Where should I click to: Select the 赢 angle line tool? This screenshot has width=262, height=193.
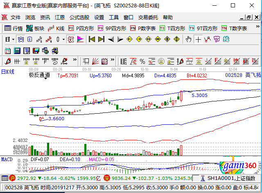[246, 61]
